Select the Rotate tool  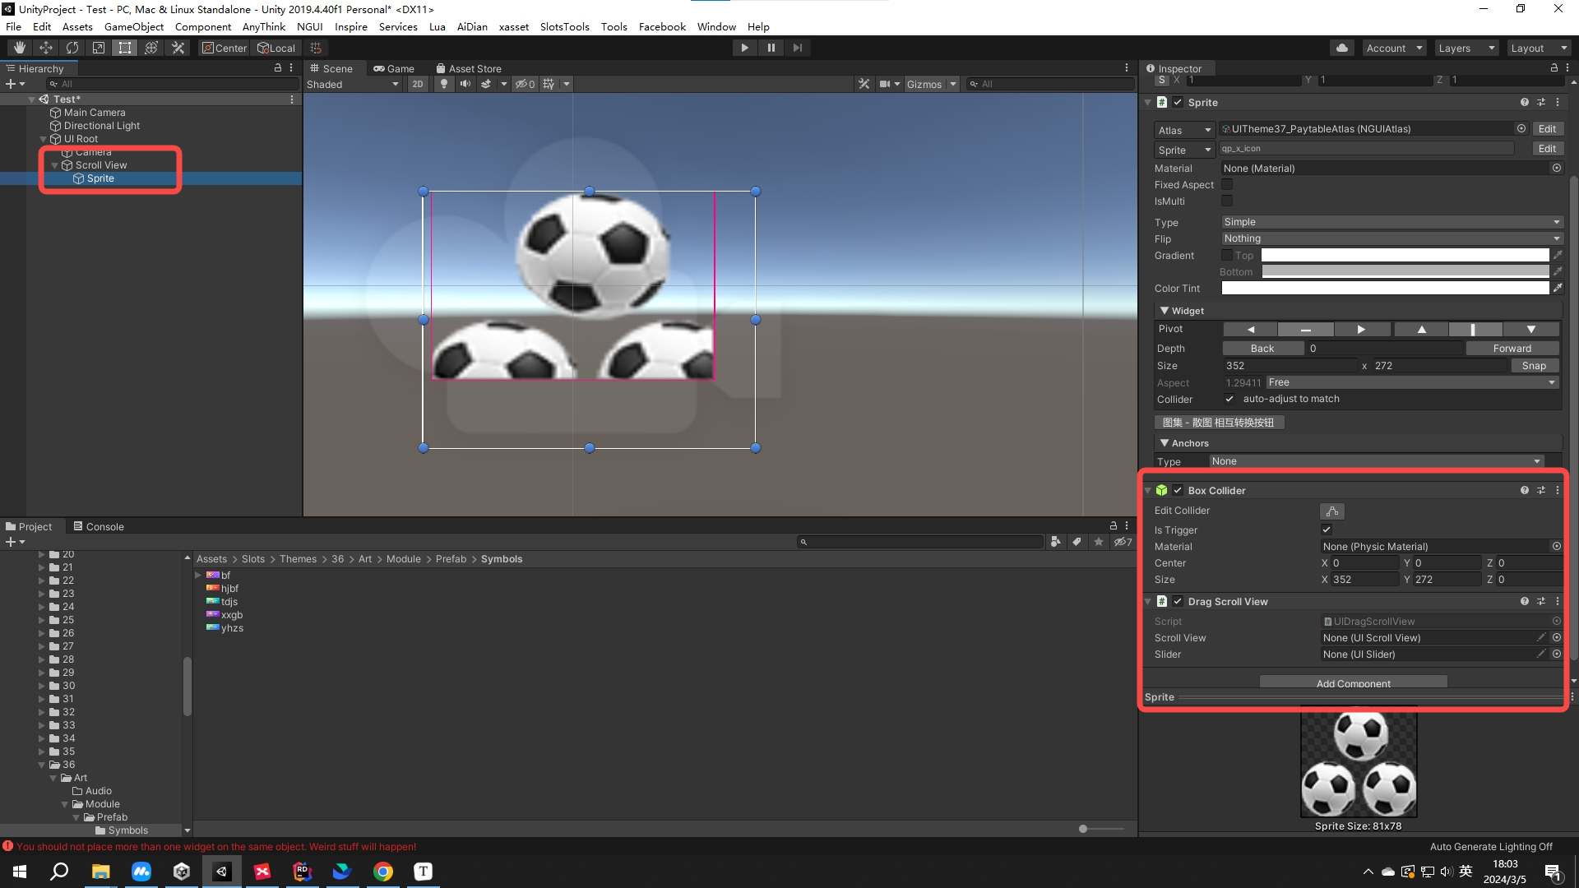[72, 48]
